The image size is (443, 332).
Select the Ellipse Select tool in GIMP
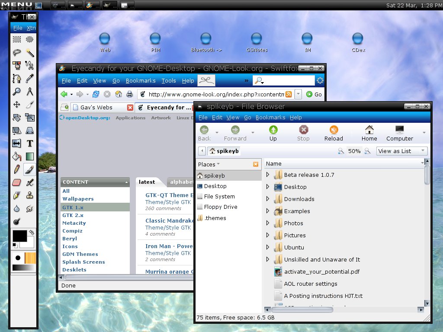[x=29, y=39]
